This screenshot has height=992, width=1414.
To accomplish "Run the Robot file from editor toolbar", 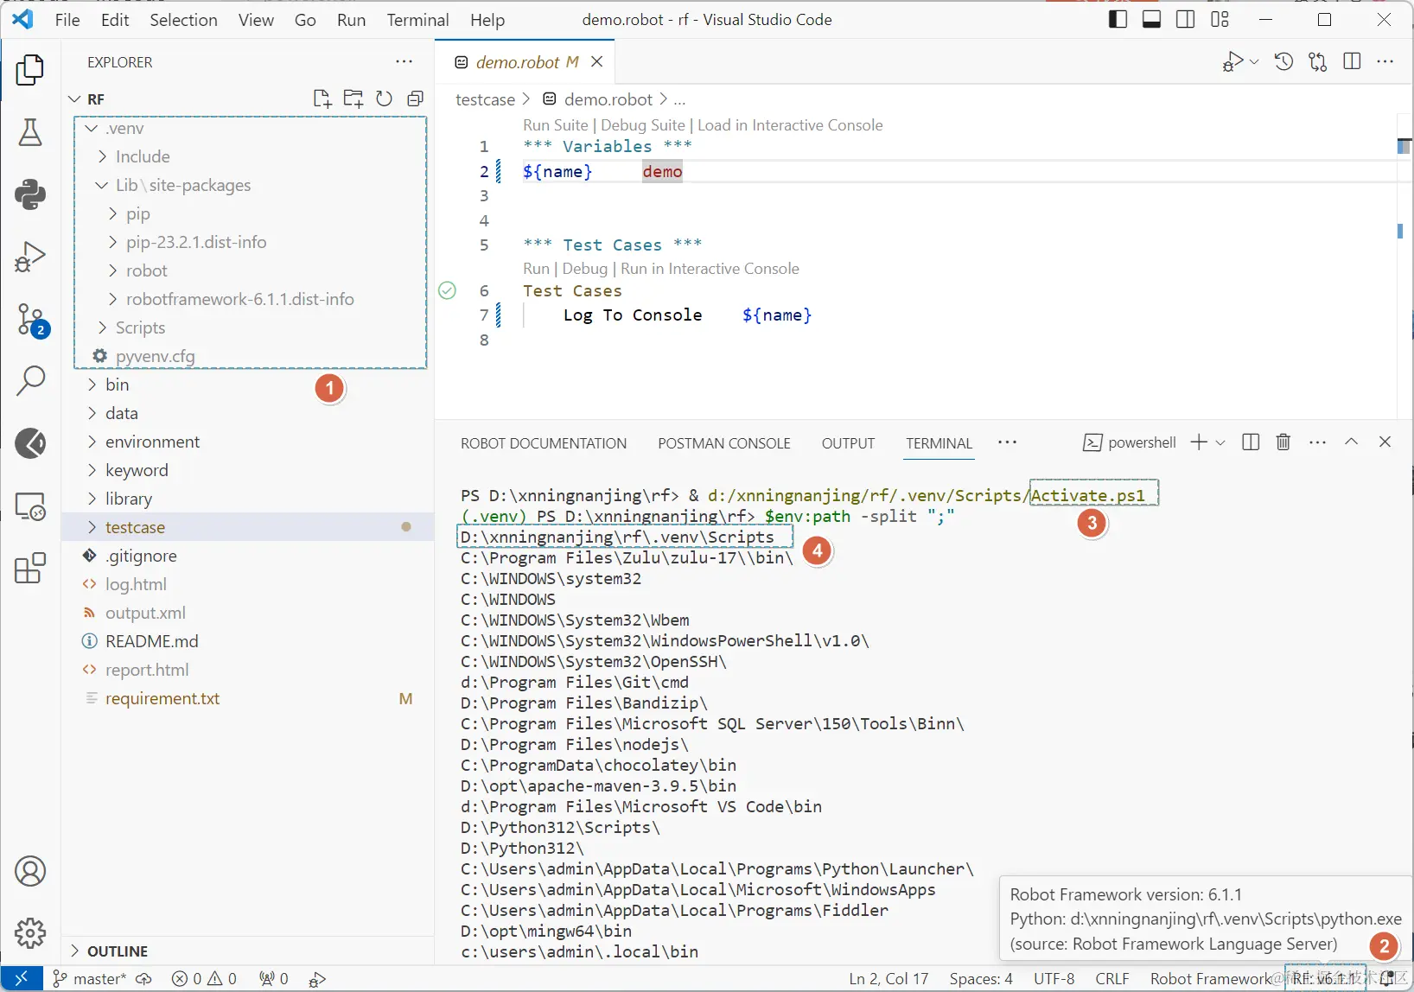I will [x=1233, y=61].
